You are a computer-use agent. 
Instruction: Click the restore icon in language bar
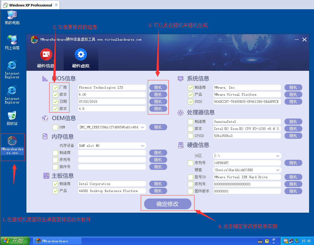(274, 239)
